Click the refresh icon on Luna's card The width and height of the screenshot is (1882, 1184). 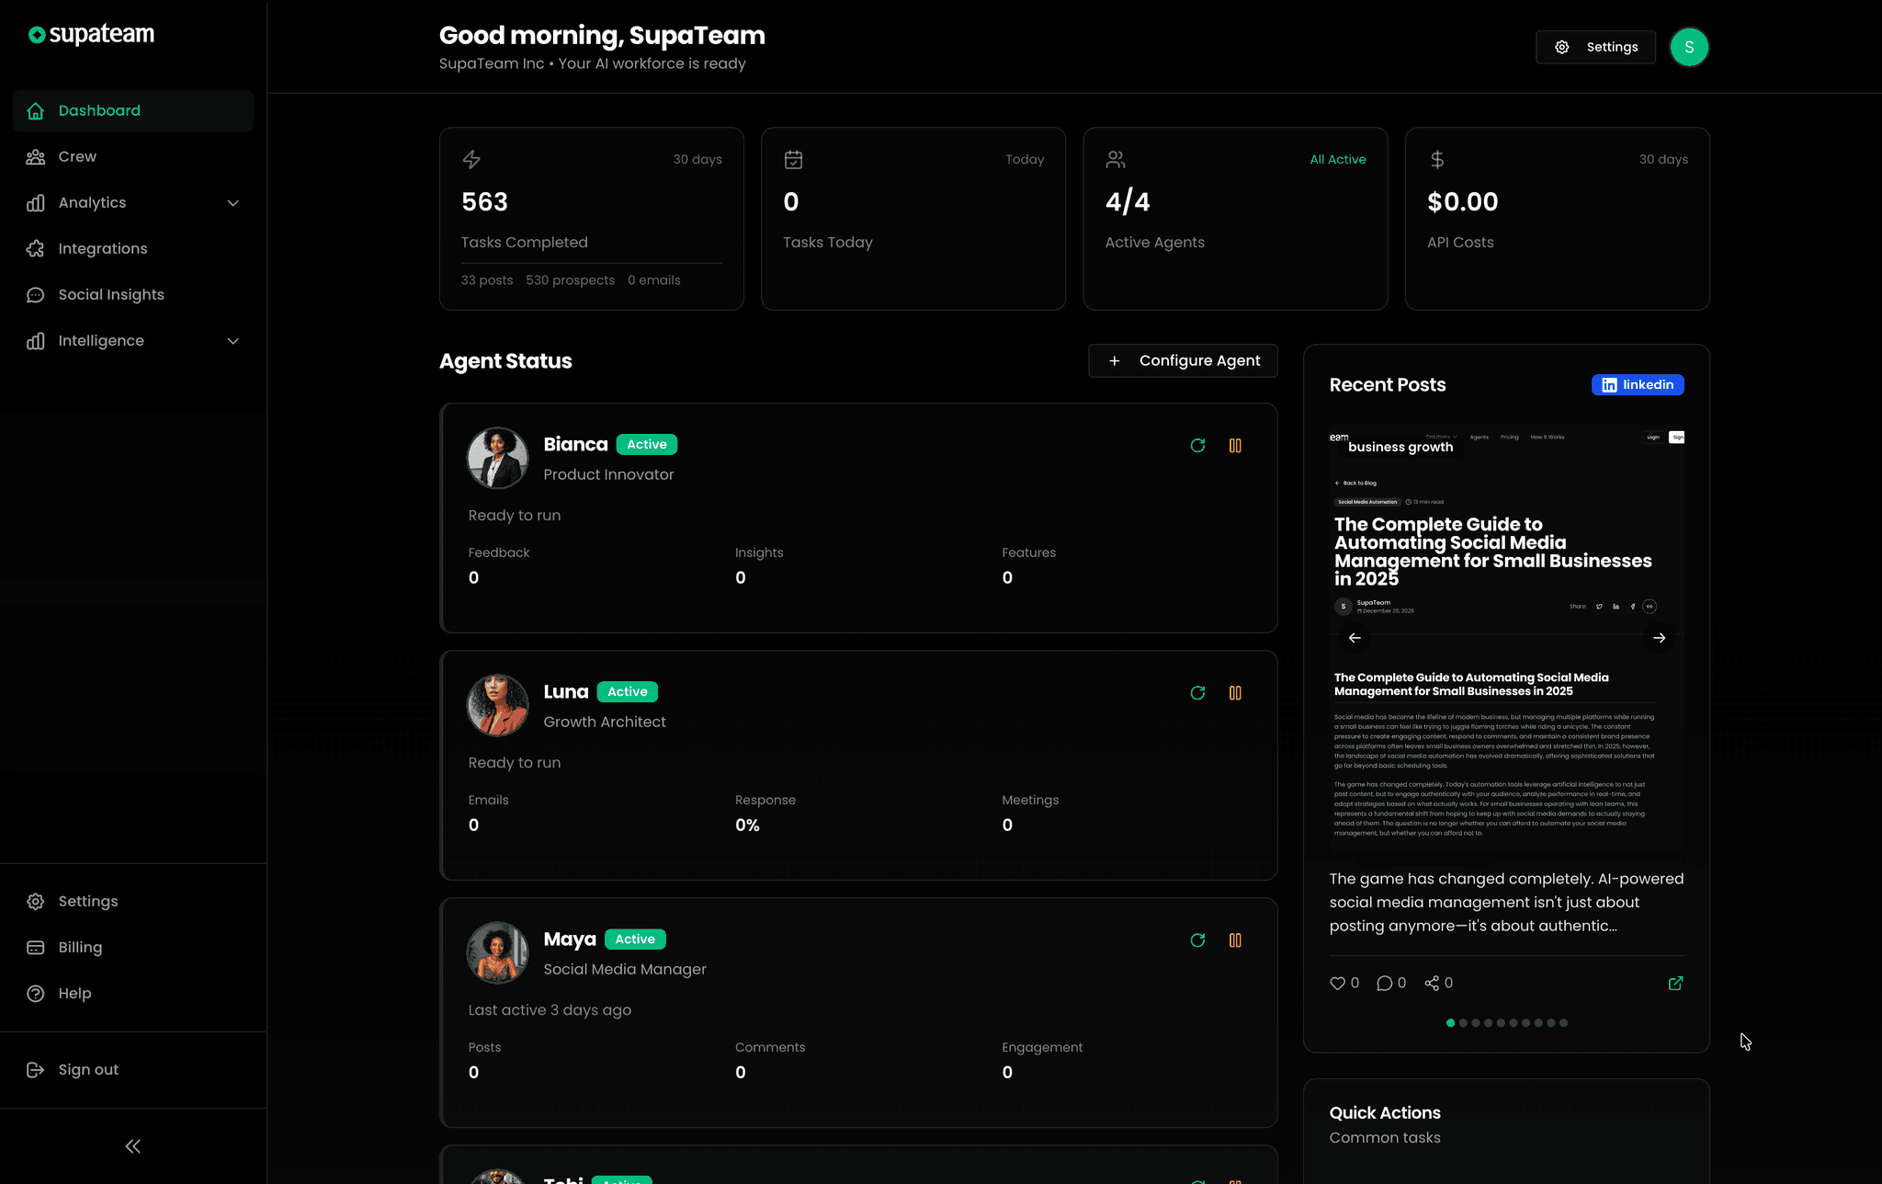click(x=1197, y=692)
